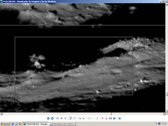This screenshot has height=126, width=168.
Task: Click the vertical scrollbar down arrow
Action: pyautogui.click(x=167, y=111)
